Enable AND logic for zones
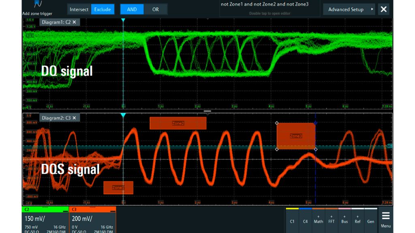The width and height of the screenshot is (415, 233). (131, 9)
